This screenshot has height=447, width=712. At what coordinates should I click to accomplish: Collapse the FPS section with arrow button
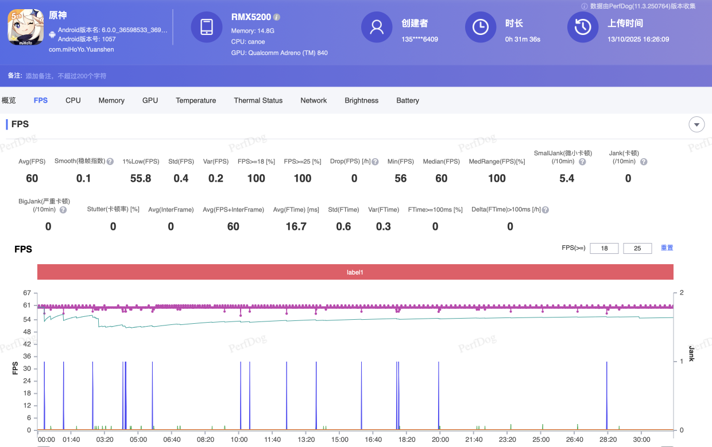[696, 124]
